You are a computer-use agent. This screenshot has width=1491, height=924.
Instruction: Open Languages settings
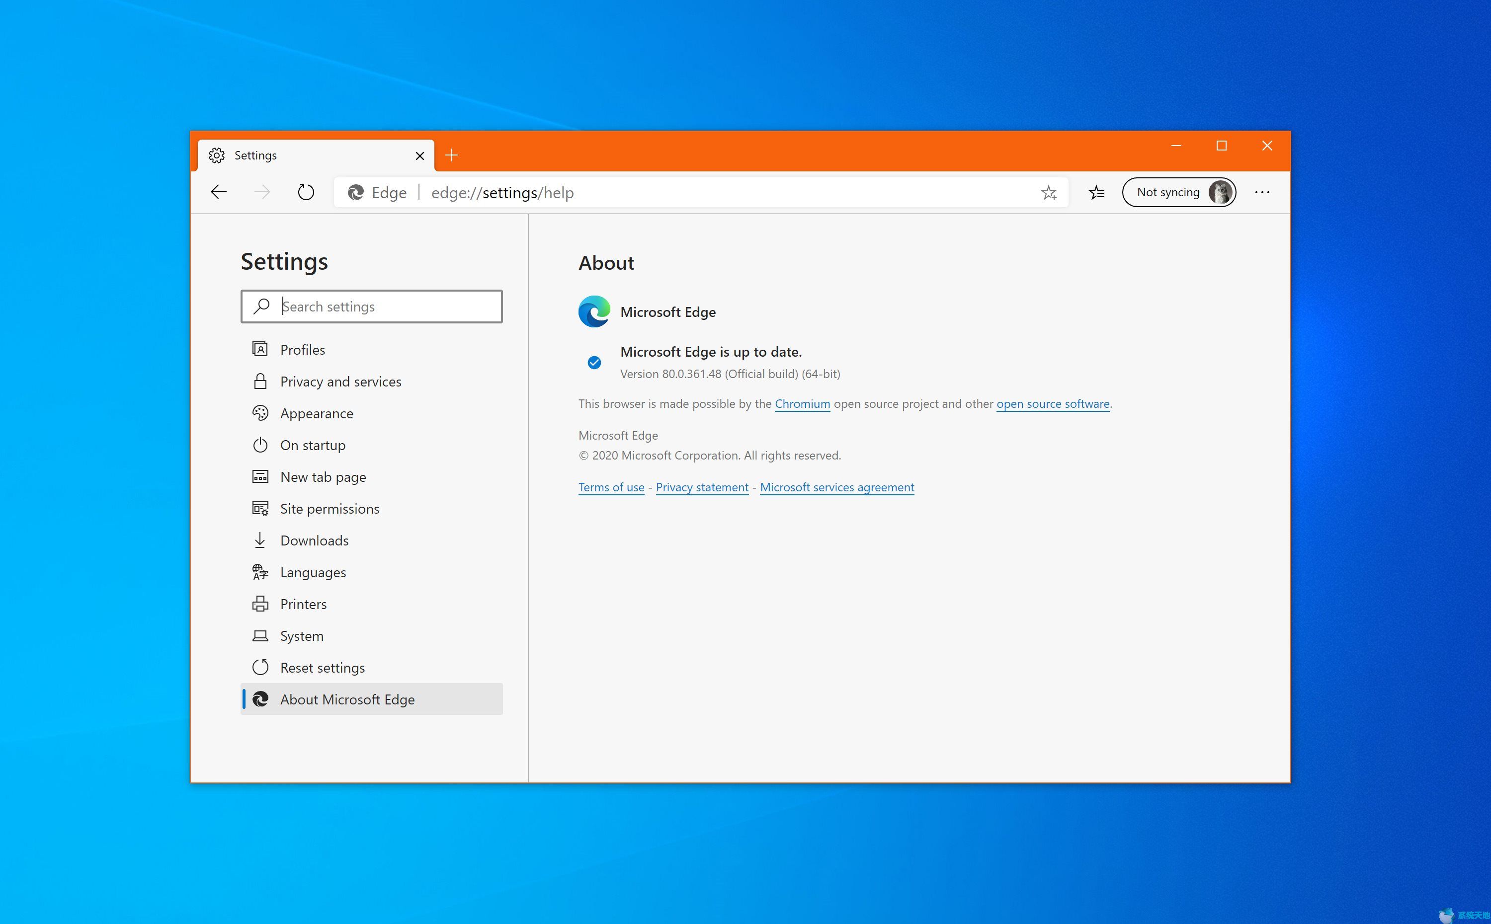(372, 572)
